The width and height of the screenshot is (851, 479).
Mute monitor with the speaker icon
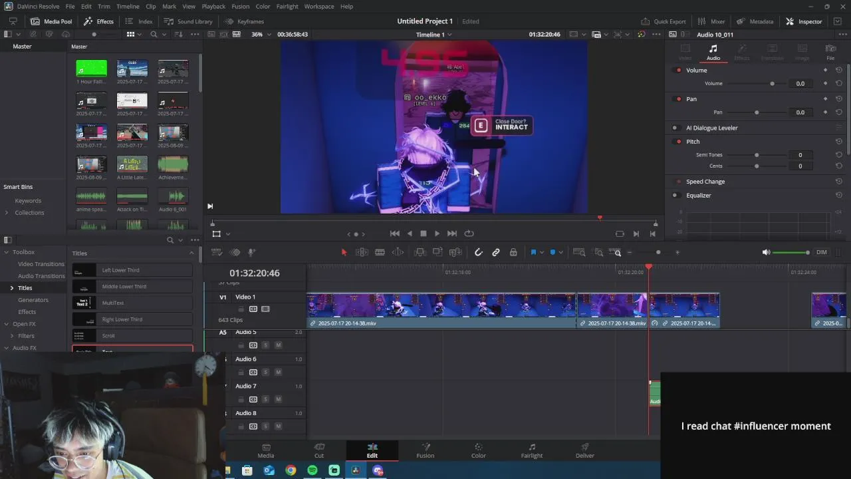click(766, 252)
